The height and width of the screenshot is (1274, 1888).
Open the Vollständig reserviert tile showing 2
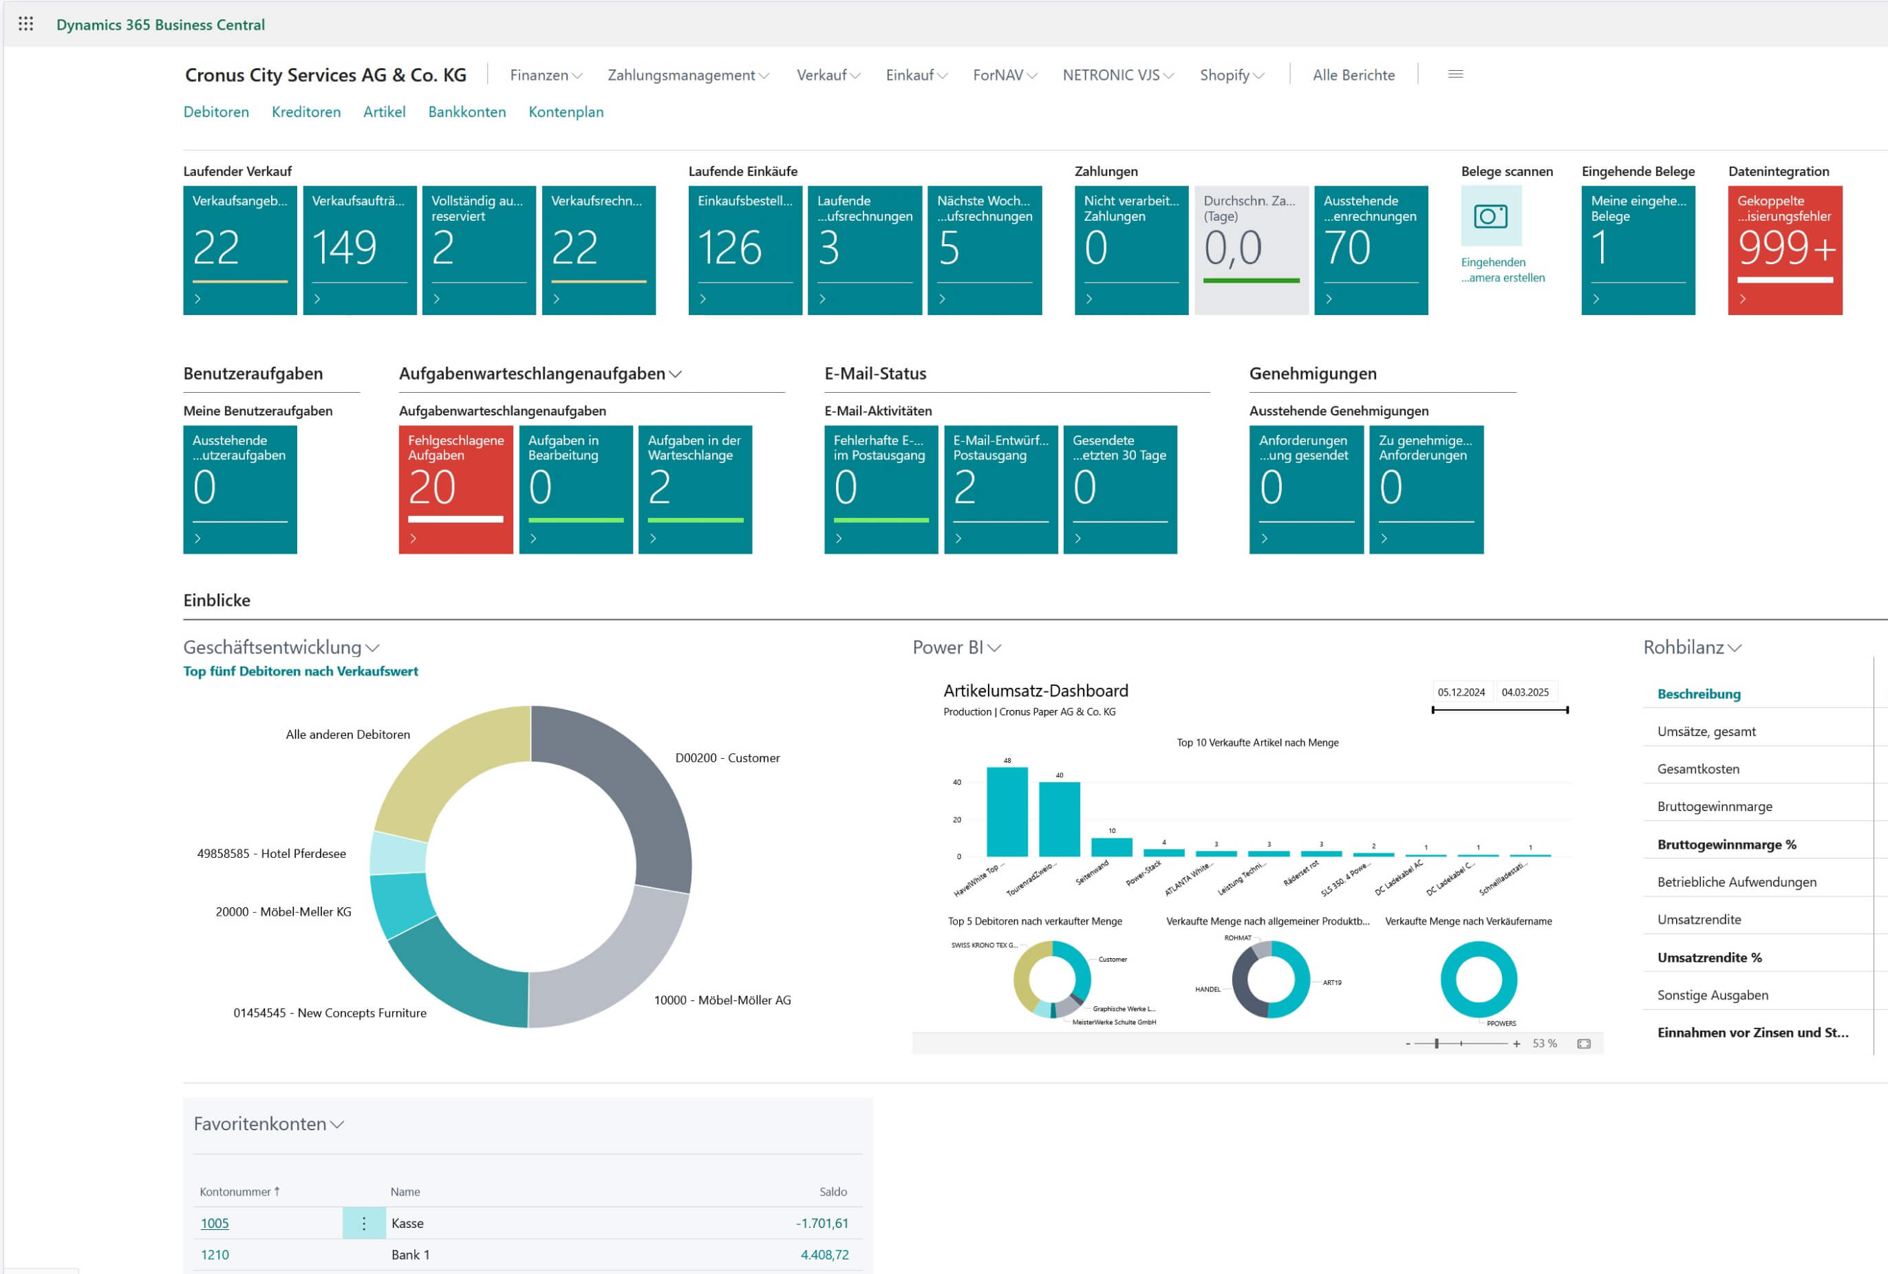tap(480, 250)
